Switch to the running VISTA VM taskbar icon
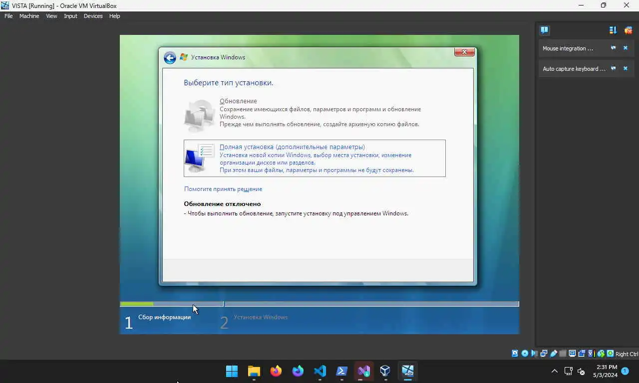The height and width of the screenshot is (383, 639). [408, 371]
